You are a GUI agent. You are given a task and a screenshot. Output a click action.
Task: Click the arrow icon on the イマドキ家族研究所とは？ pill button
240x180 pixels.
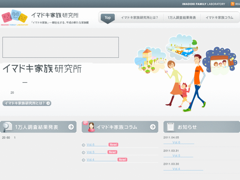[x=48, y=103]
